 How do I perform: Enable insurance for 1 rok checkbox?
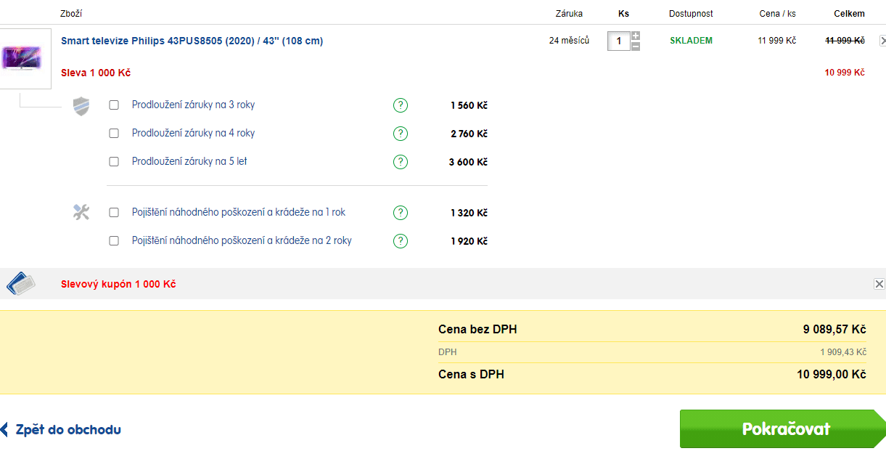114,213
